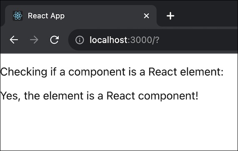Open a new tab with the plus button
The width and height of the screenshot is (238, 151).
point(170,16)
